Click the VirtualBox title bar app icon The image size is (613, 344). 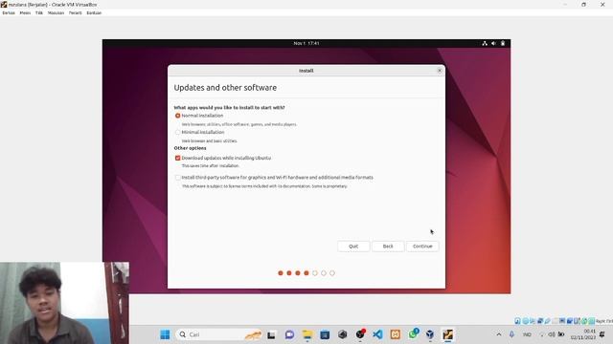click(x=4, y=4)
